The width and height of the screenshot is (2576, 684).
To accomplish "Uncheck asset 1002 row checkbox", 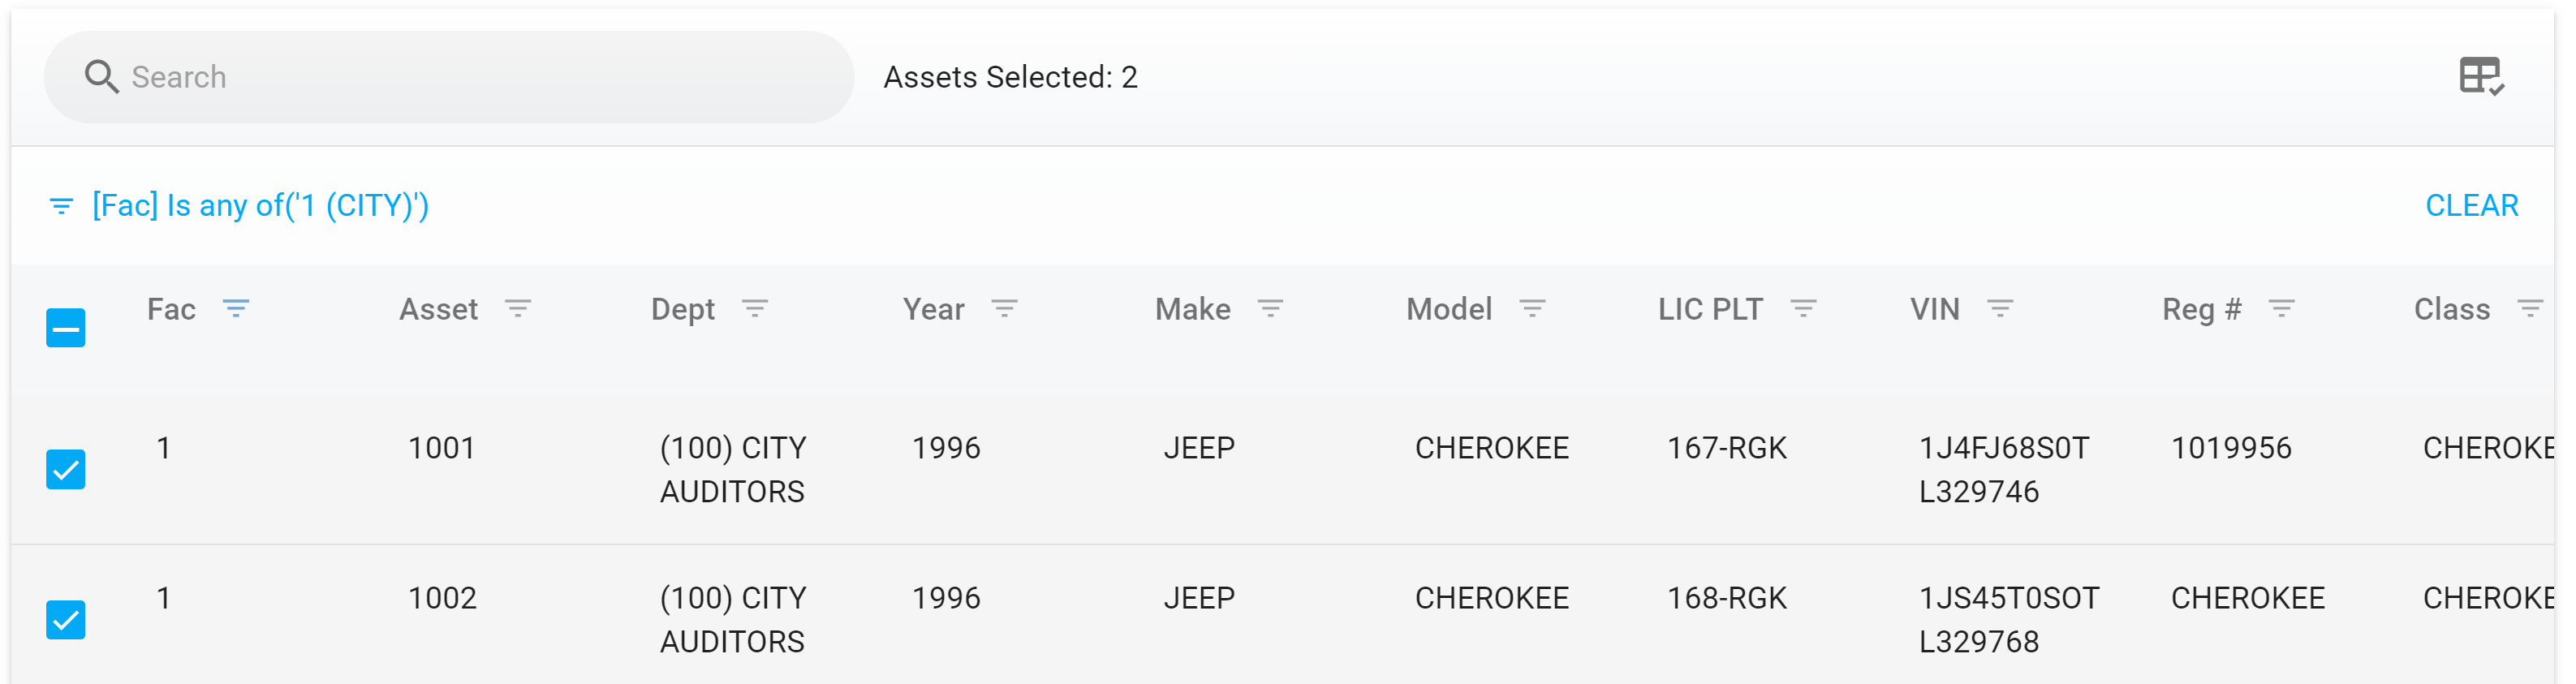I will click(x=65, y=619).
